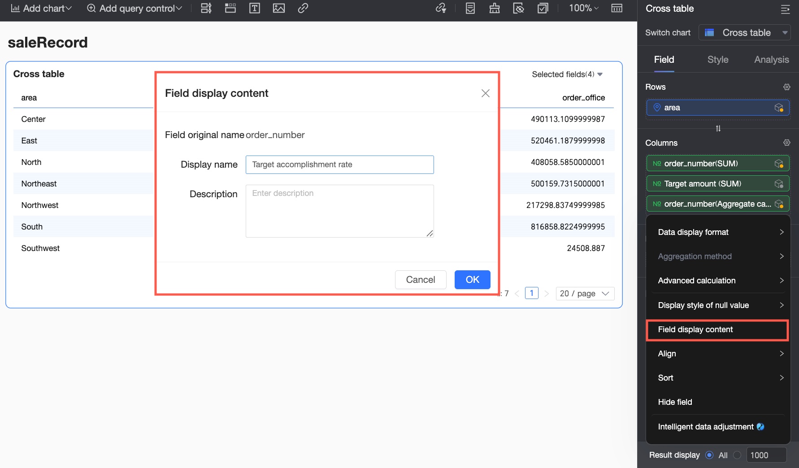The image size is (799, 468).
Task: Open the Add chart dropdown
Action: click(41, 8)
